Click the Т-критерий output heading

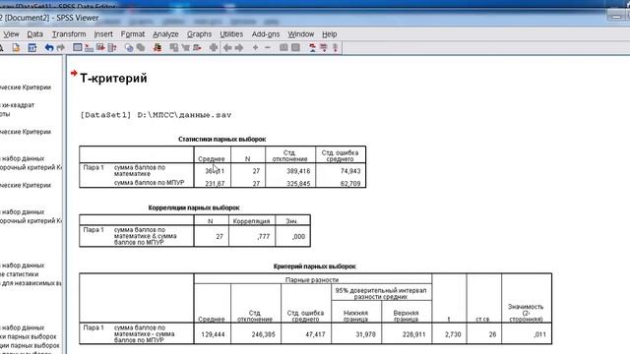tap(113, 79)
